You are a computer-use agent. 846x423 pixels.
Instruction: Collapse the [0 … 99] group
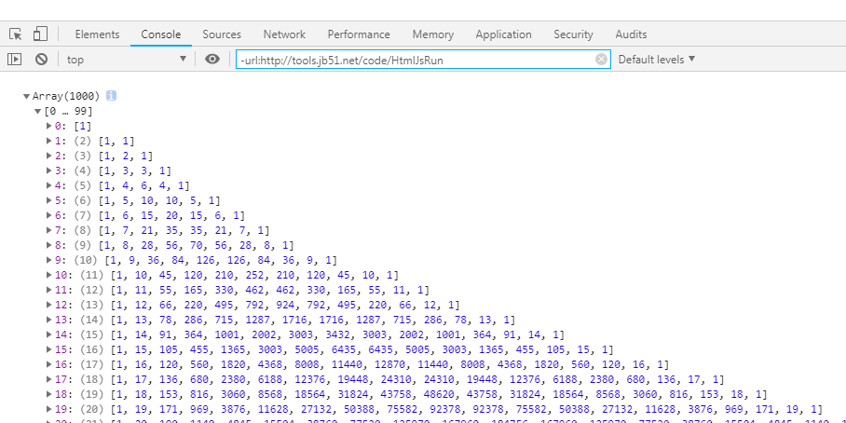(x=38, y=112)
